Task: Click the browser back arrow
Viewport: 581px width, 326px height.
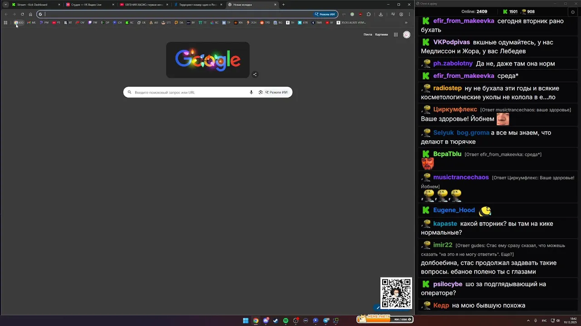Action: pos(6,14)
